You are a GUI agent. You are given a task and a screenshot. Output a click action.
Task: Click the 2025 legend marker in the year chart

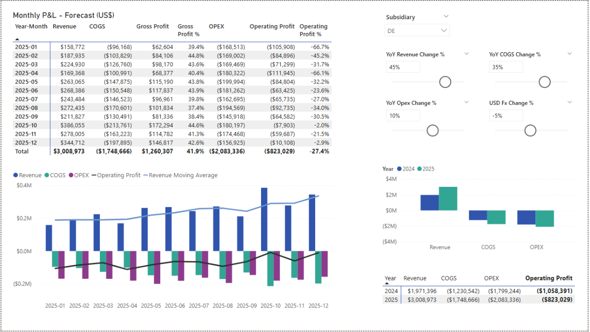(420, 169)
